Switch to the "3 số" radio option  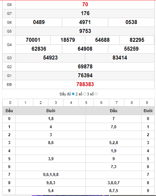click(x=96, y=94)
